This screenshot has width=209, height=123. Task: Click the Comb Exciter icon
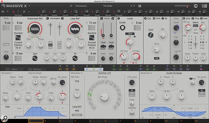pos(122,28)
